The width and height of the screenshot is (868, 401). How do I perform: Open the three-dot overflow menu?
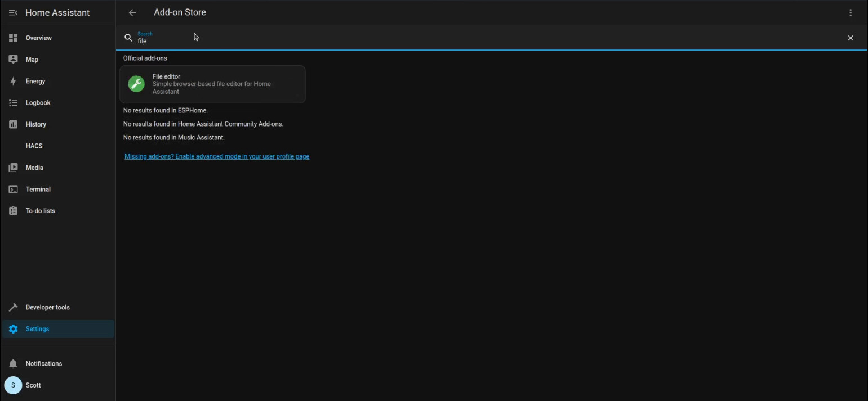coord(851,12)
